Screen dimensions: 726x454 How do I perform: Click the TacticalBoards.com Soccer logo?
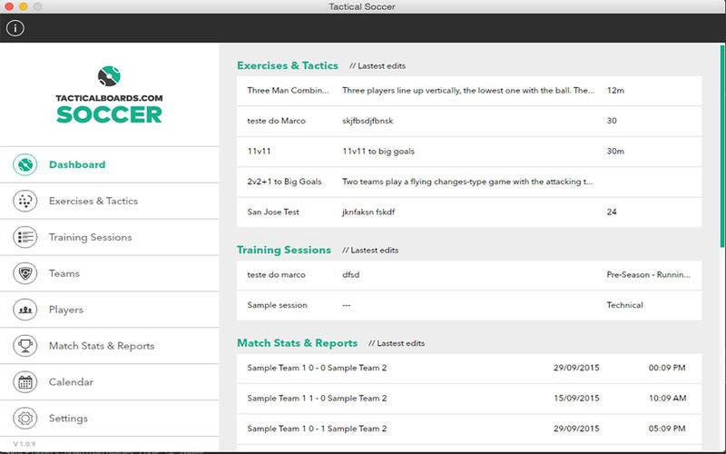click(x=109, y=94)
